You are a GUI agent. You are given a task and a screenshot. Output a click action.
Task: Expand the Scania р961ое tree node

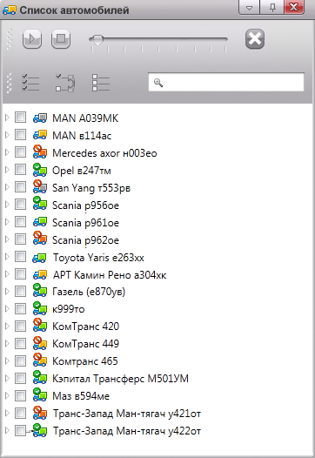7,222
